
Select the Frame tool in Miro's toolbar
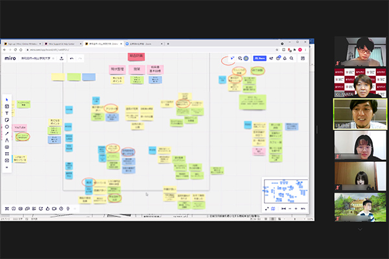(x=6, y=153)
